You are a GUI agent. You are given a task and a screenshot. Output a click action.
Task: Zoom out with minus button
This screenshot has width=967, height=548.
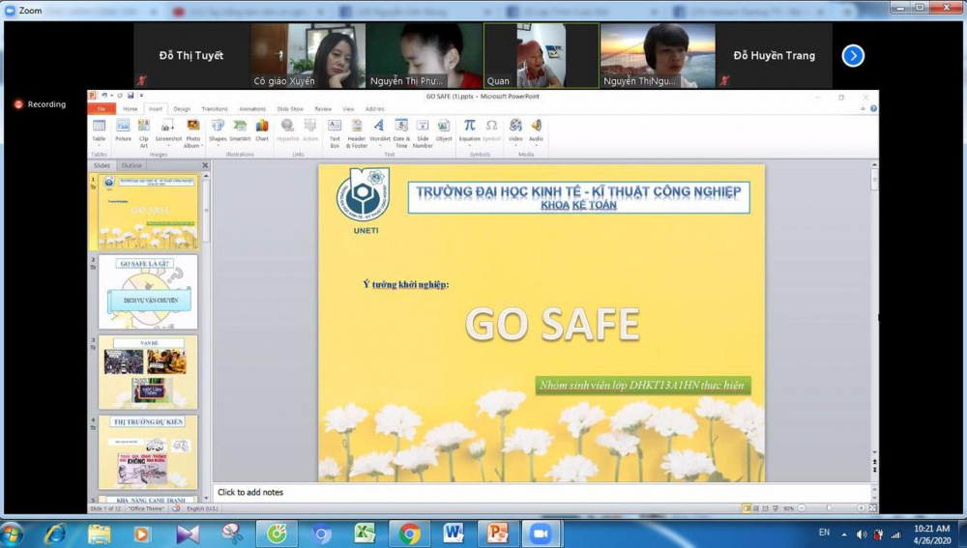tap(801, 508)
